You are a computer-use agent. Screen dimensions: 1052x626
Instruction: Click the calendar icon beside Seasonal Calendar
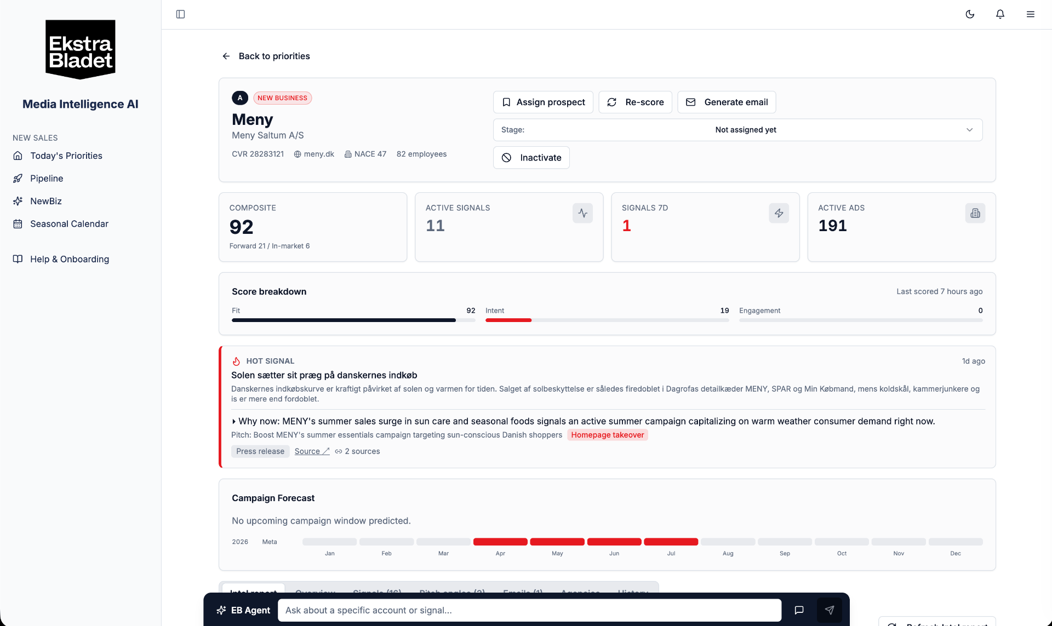pos(18,224)
